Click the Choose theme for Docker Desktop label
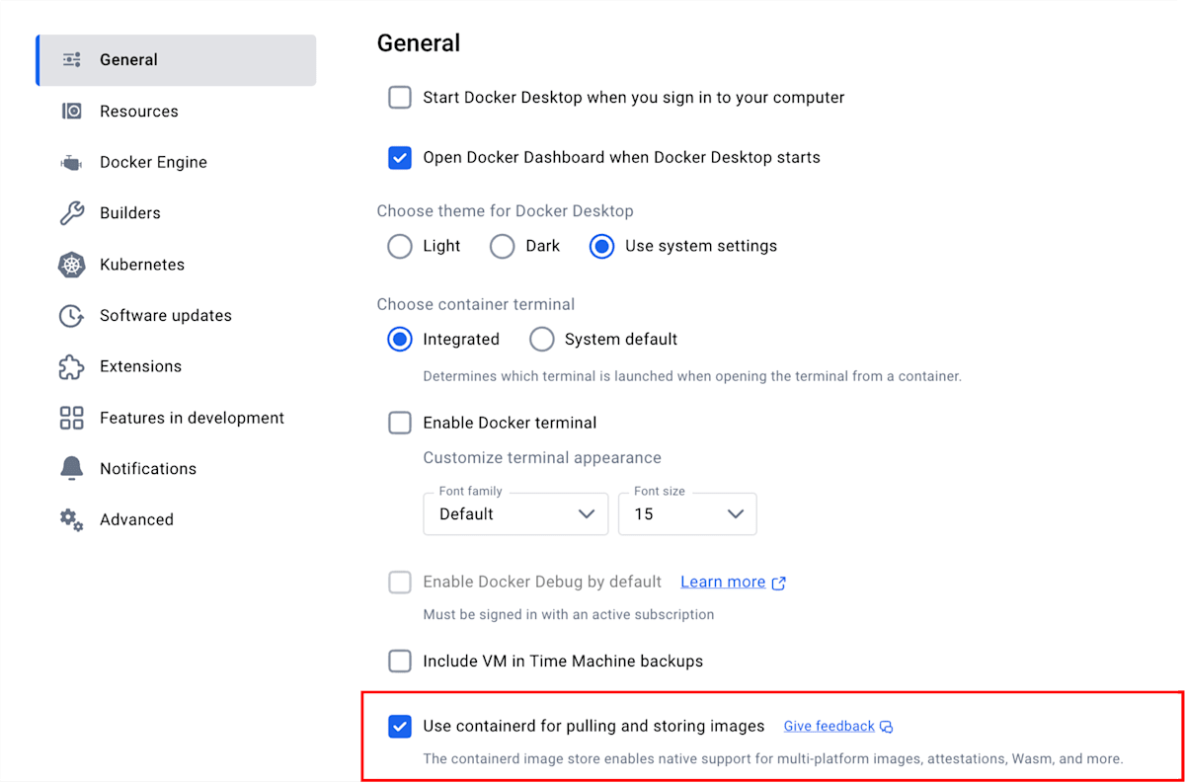 (x=506, y=211)
